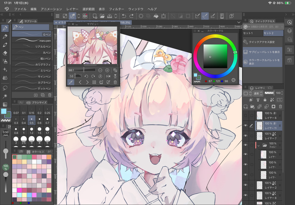Click Sub View flip horizontal icon
This screenshot has height=205, width=295.
pyautogui.click(x=108, y=76)
